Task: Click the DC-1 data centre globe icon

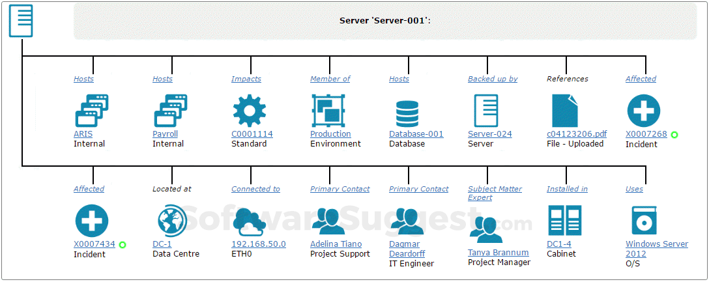Action: tap(172, 221)
